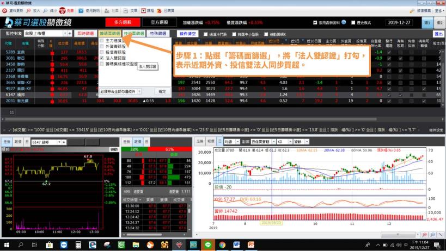Screen dimensions: 446x251
Task: Click horizontal scrollbar under stock table
Action: pyautogui.click(x=190, y=120)
